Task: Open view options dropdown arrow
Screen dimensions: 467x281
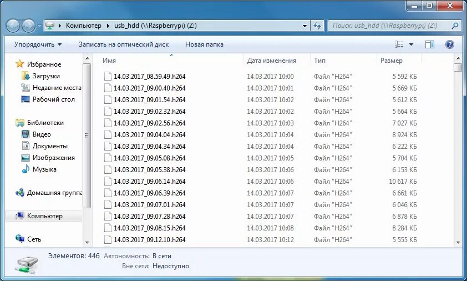Action: pos(412,44)
